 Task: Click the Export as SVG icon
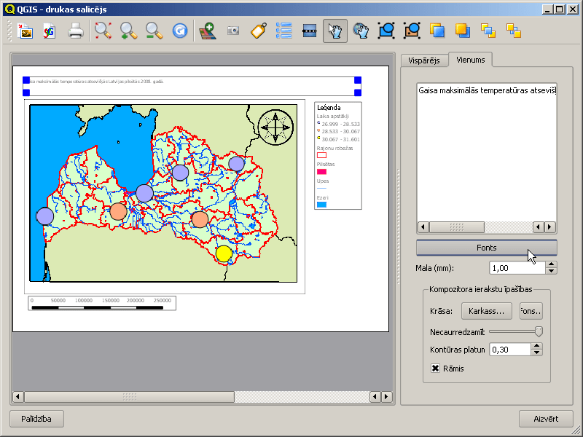tap(50, 31)
